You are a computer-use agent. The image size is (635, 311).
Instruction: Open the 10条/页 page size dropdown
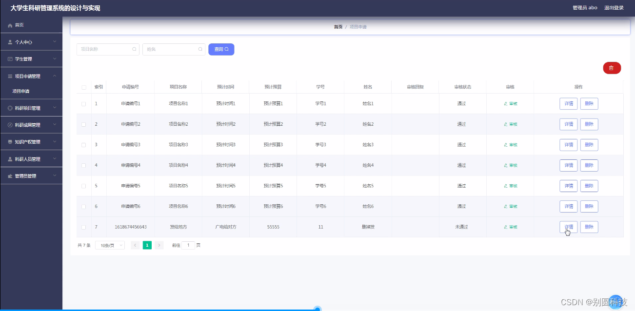pos(109,245)
